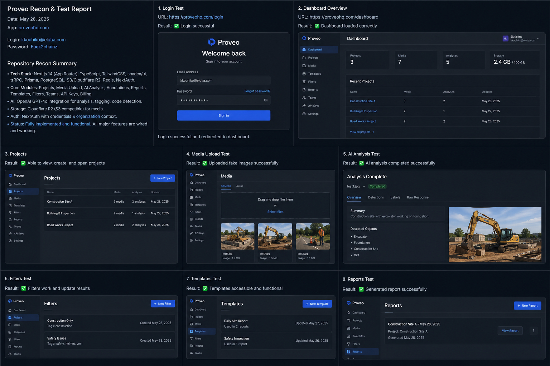Viewport: 550px width, 366px height.
Task: Click the Filters funnel icon in Dashboard Overview sidebar
Action: 304,82
